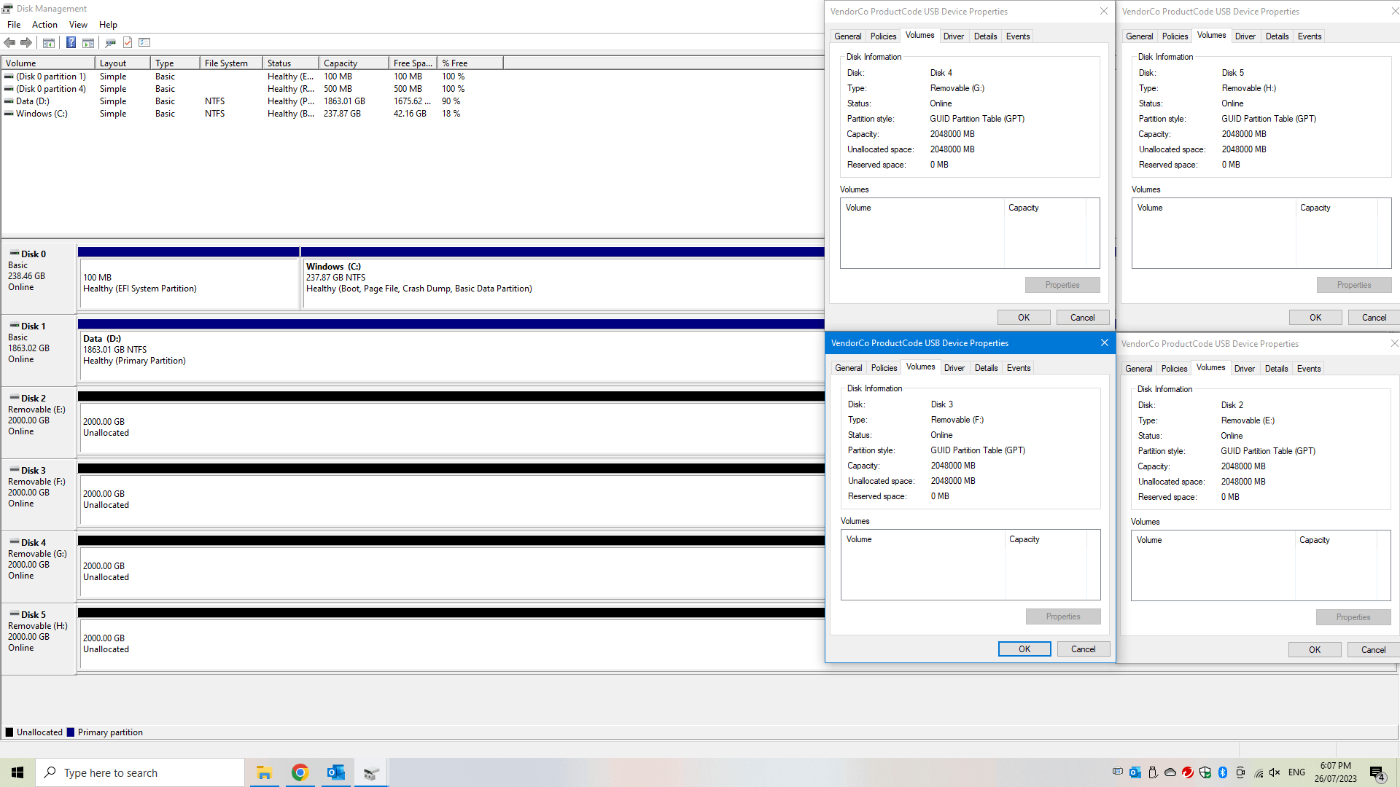The height and width of the screenshot is (787, 1400).
Task: Switch to the Policies tab for Disk 4
Action: coord(883,36)
